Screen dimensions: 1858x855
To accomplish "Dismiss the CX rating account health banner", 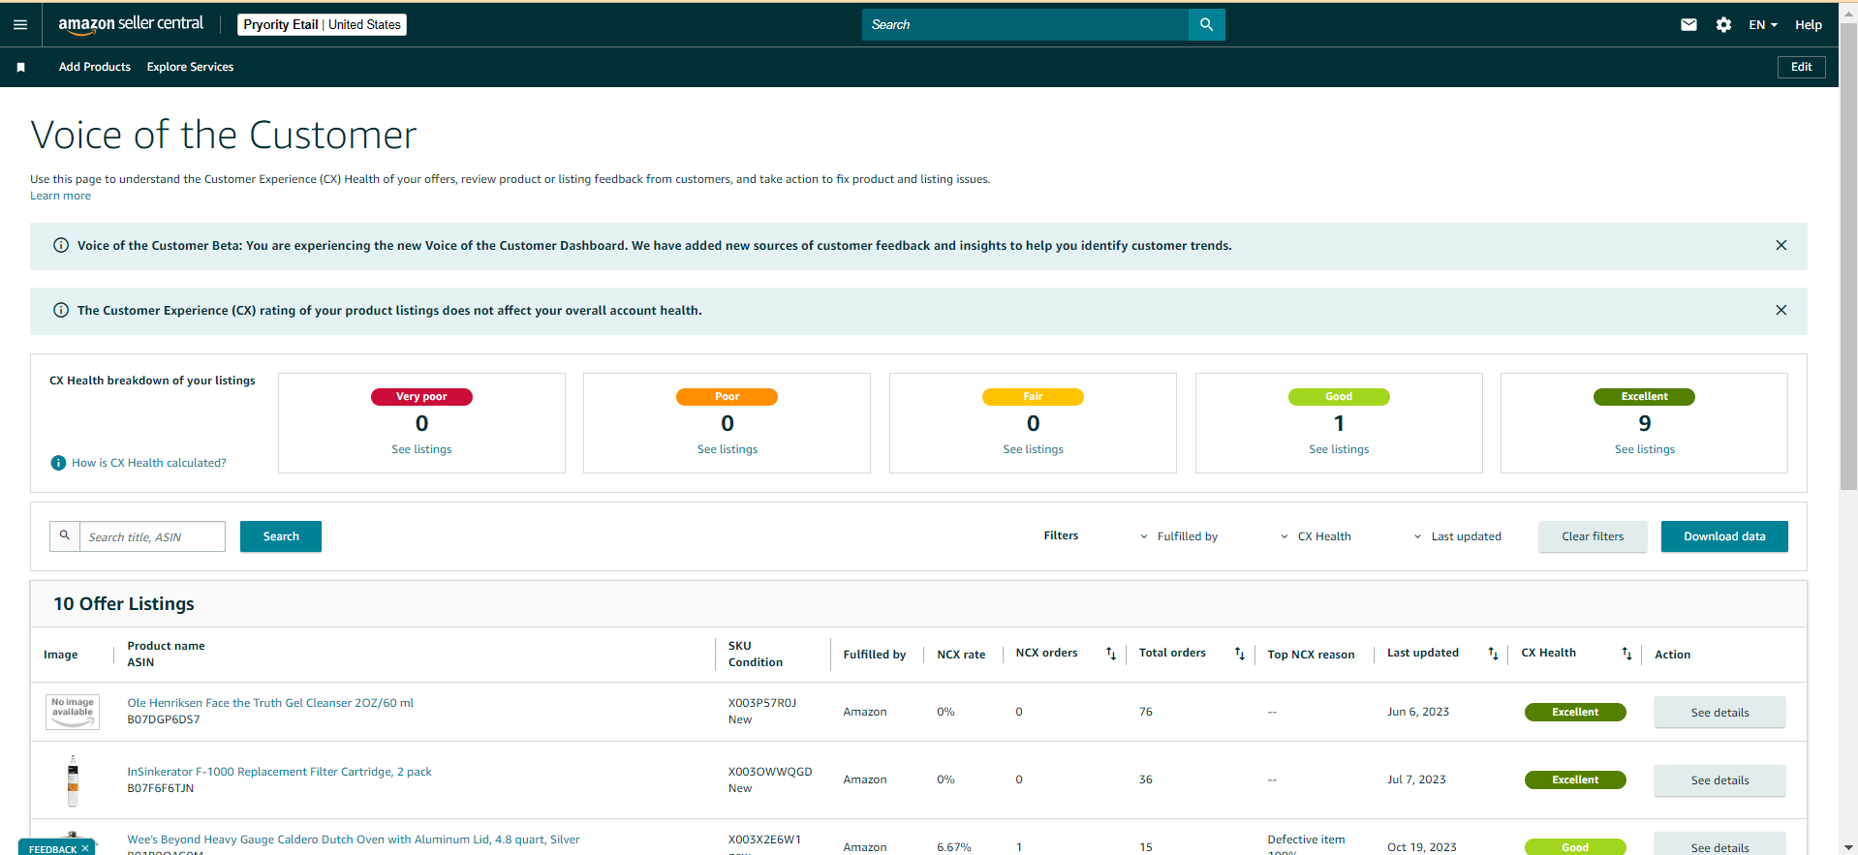I will point(1781,311).
